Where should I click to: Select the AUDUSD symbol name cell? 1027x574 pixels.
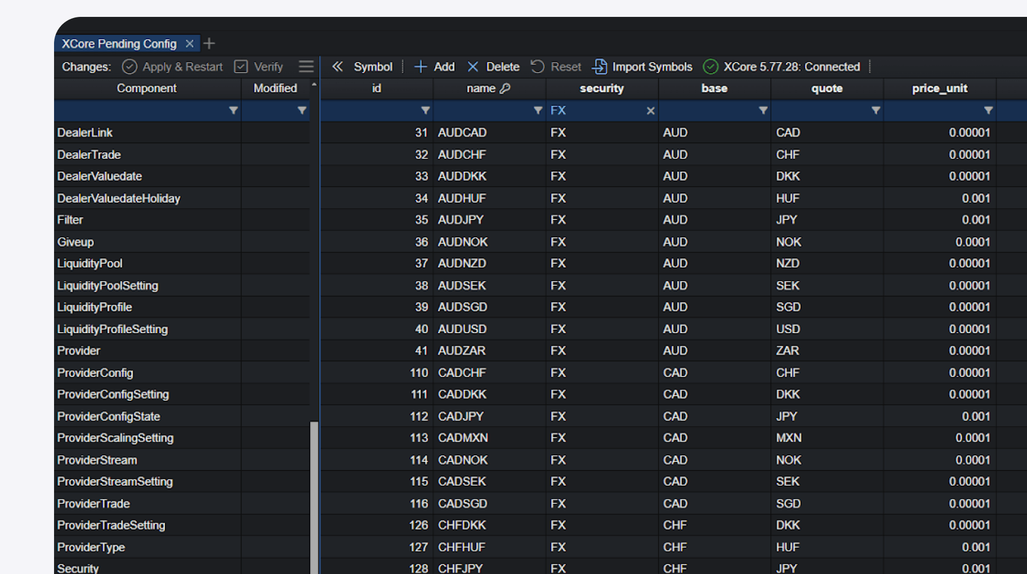coord(489,329)
